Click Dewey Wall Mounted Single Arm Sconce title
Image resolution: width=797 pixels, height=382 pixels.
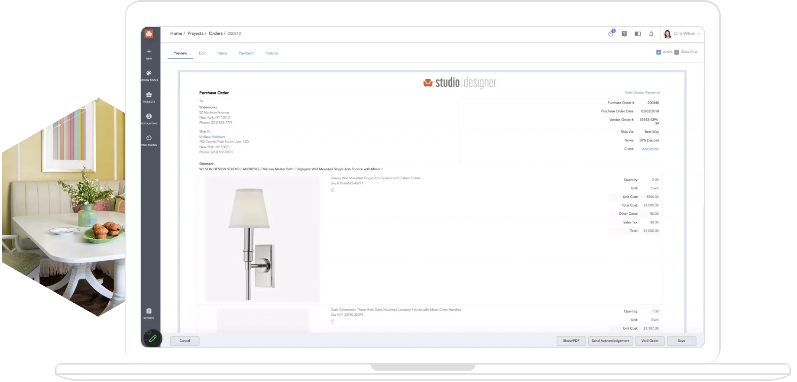pos(375,178)
